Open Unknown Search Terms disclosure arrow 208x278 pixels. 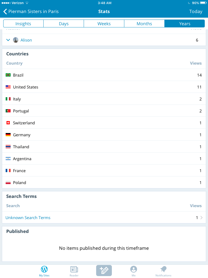(x=201, y=217)
